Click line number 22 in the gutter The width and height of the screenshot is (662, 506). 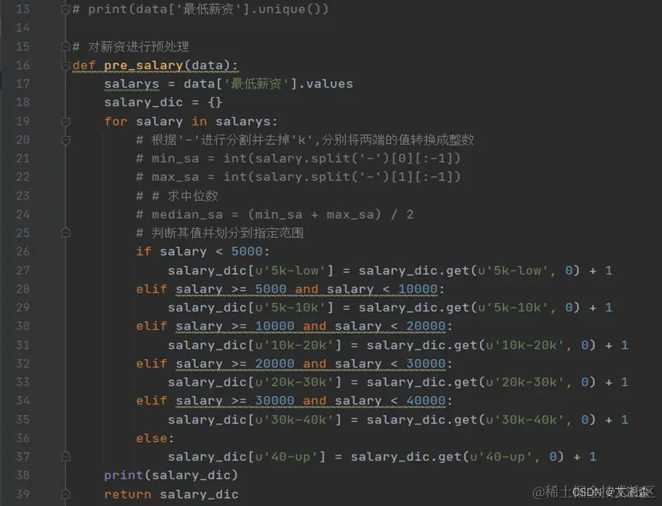23,177
